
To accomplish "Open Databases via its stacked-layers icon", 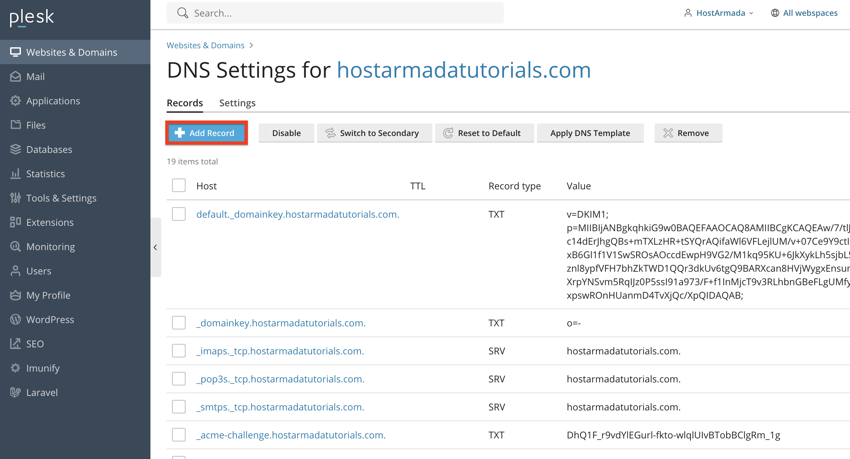I will pos(16,150).
